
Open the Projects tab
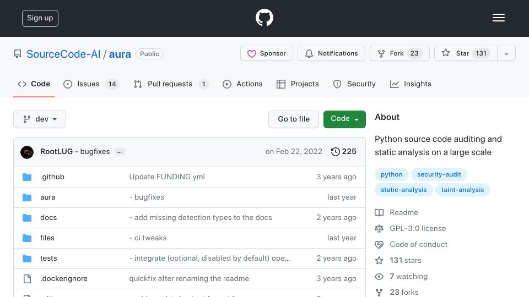click(297, 84)
